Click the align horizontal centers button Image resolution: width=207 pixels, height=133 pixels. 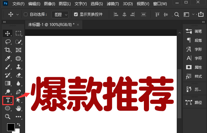coord(124,14)
